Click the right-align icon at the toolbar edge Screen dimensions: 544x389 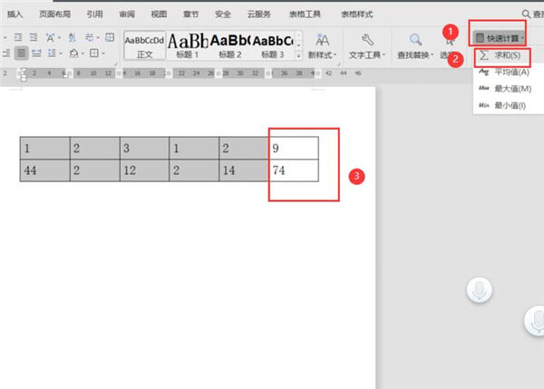click(6, 53)
